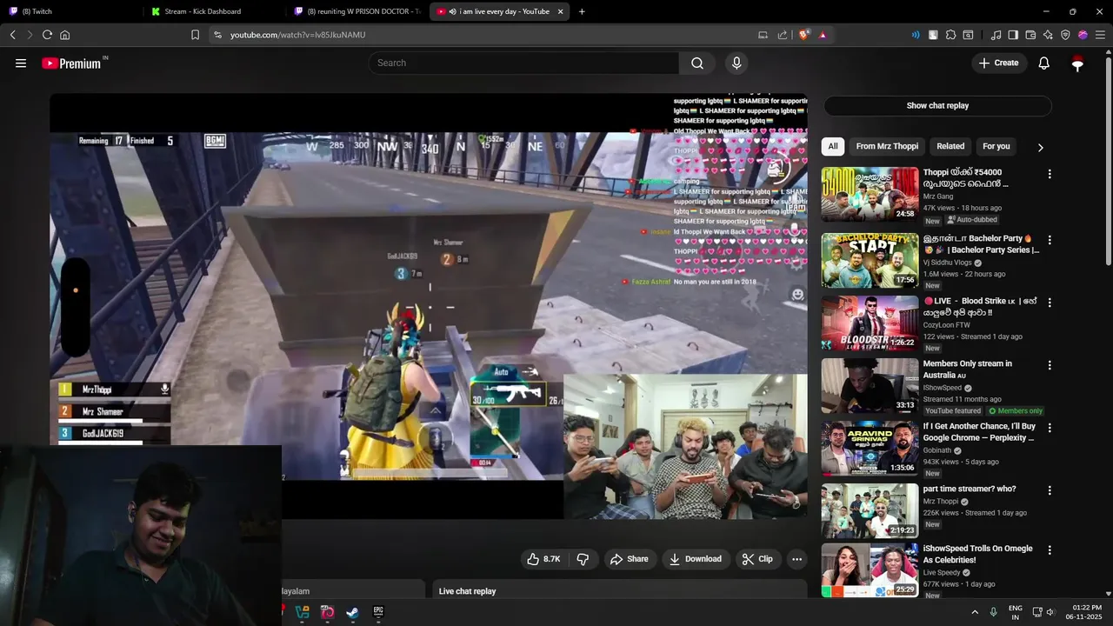Click the Clip button
1113x626 pixels.
[x=757, y=559]
